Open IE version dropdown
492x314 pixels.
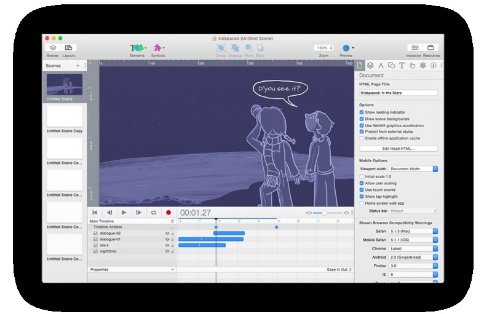(x=413, y=275)
